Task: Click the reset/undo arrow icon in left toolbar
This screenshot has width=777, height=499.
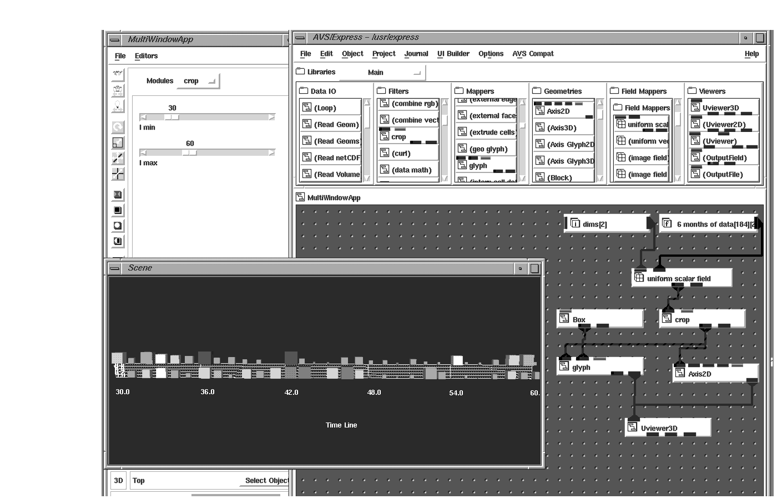Action: (x=118, y=127)
